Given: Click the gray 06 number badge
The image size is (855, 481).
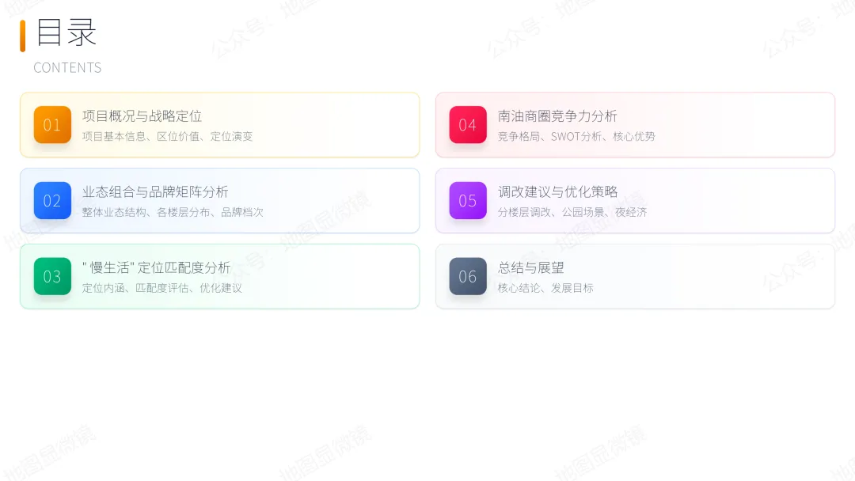Looking at the screenshot, I should point(468,276).
